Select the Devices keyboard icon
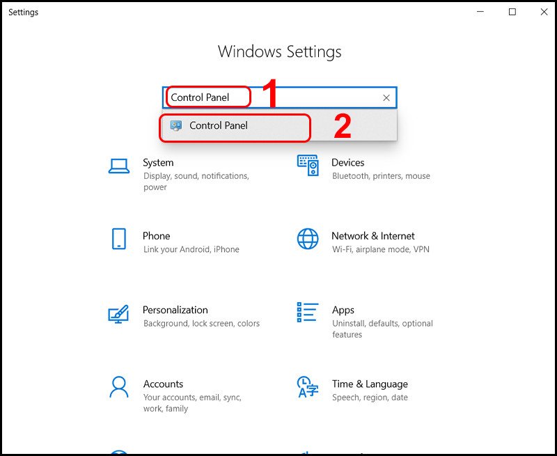The image size is (557, 456). click(x=307, y=167)
